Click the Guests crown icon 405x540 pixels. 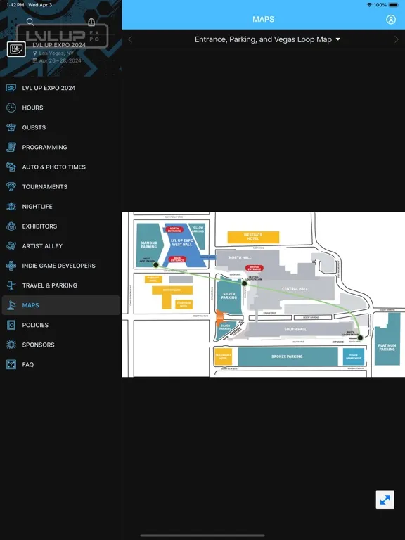click(x=11, y=127)
